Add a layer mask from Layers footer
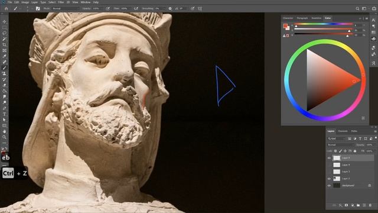The width and height of the screenshot is (378, 213). pyautogui.click(x=346, y=205)
